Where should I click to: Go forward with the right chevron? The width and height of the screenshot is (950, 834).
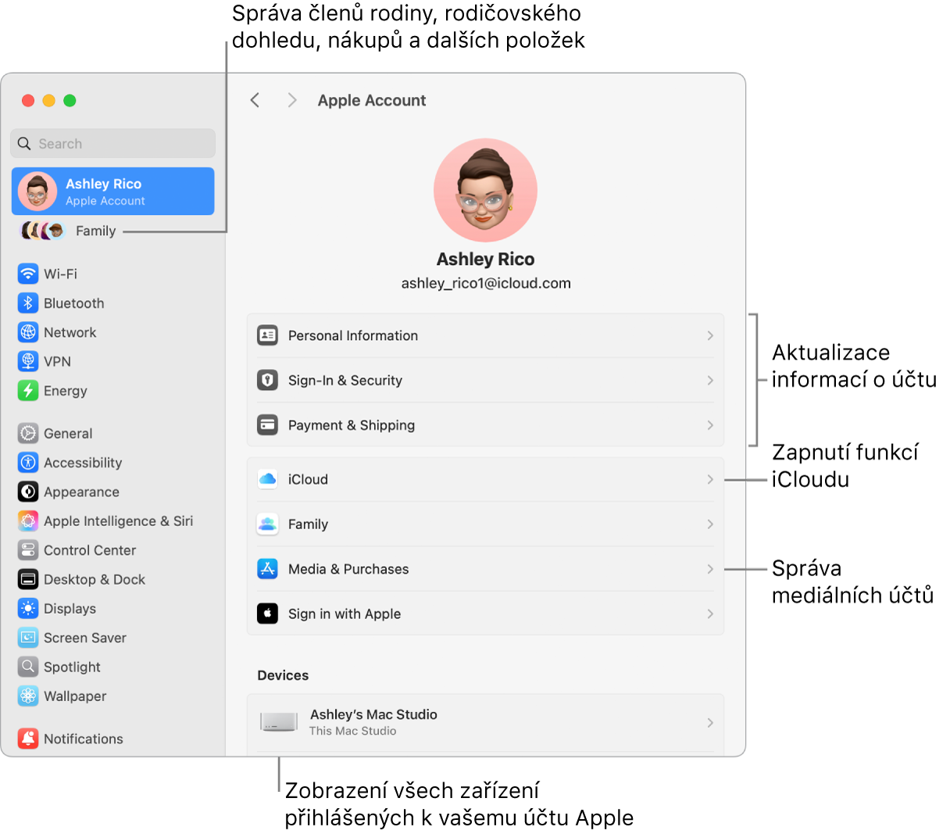coord(292,100)
